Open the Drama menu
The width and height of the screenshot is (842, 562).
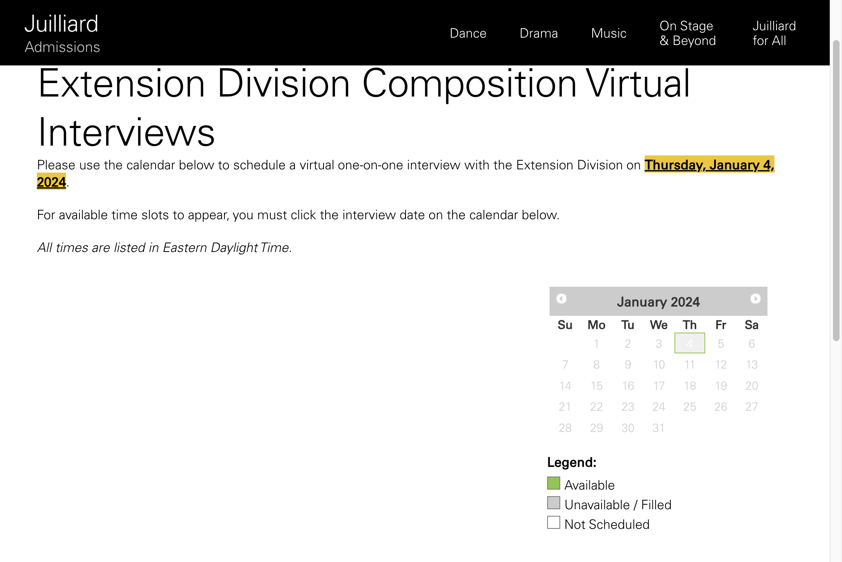tap(539, 33)
